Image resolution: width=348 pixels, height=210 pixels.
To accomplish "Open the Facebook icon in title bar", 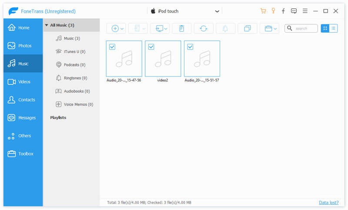I will tap(284, 11).
